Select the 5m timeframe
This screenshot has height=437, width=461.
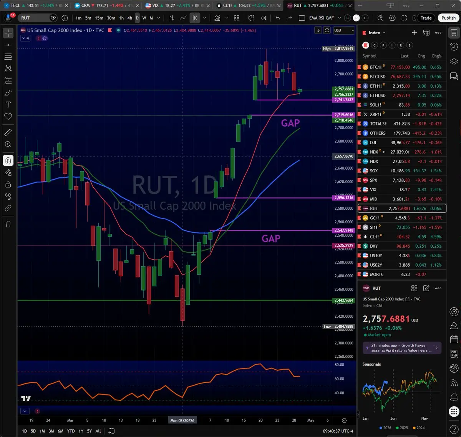(x=88, y=18)
